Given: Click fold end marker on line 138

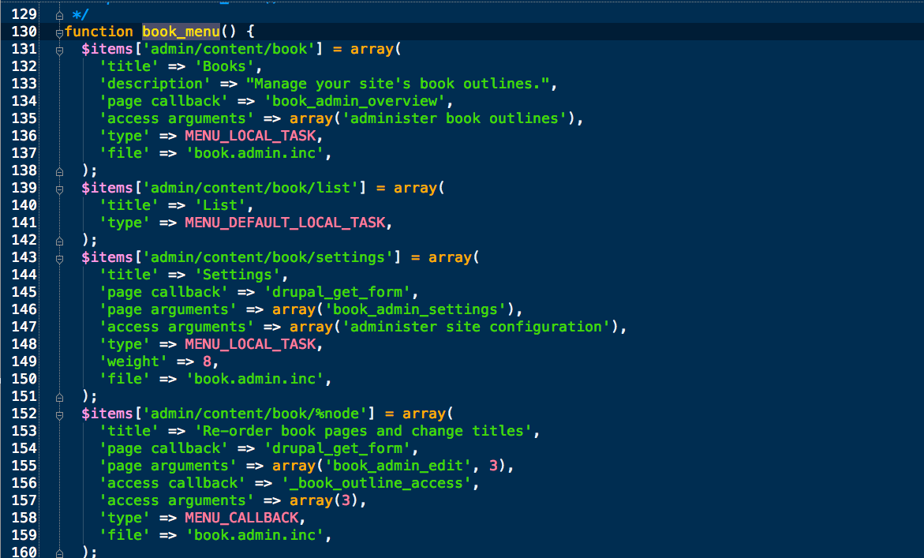Looking at the screenshot, I should click(x=59, y=170).
